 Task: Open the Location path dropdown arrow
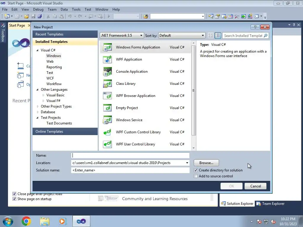pyautogui.click(x=187, y=163)
